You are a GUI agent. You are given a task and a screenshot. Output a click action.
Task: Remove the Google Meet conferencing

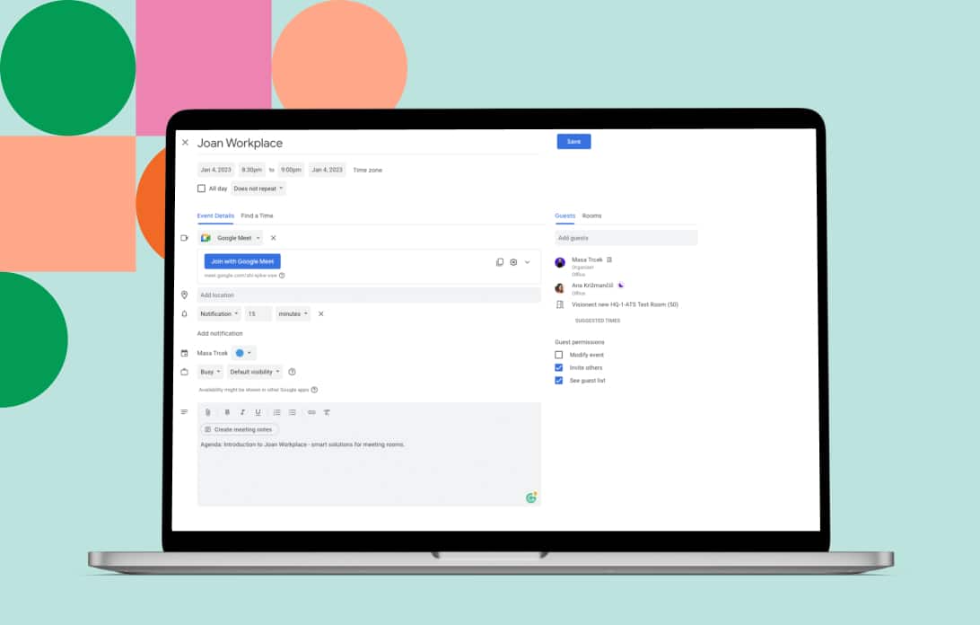[x=274, y=238]
